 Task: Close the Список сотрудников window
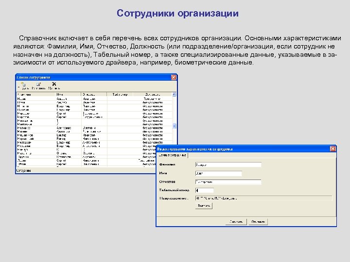coord(174,77)
